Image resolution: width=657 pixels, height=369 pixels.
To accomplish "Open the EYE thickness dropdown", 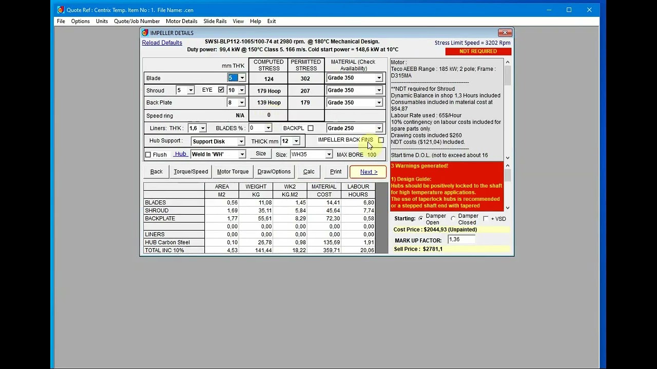I will (x=242, y=90).
